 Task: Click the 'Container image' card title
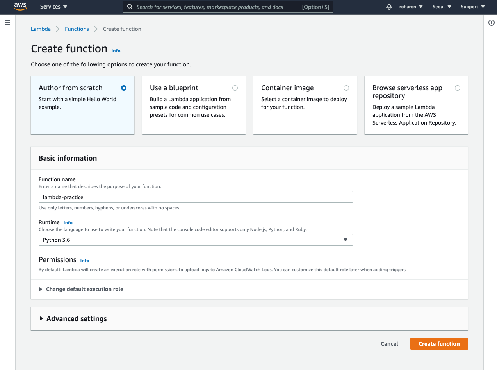click(x=287, y=88)
